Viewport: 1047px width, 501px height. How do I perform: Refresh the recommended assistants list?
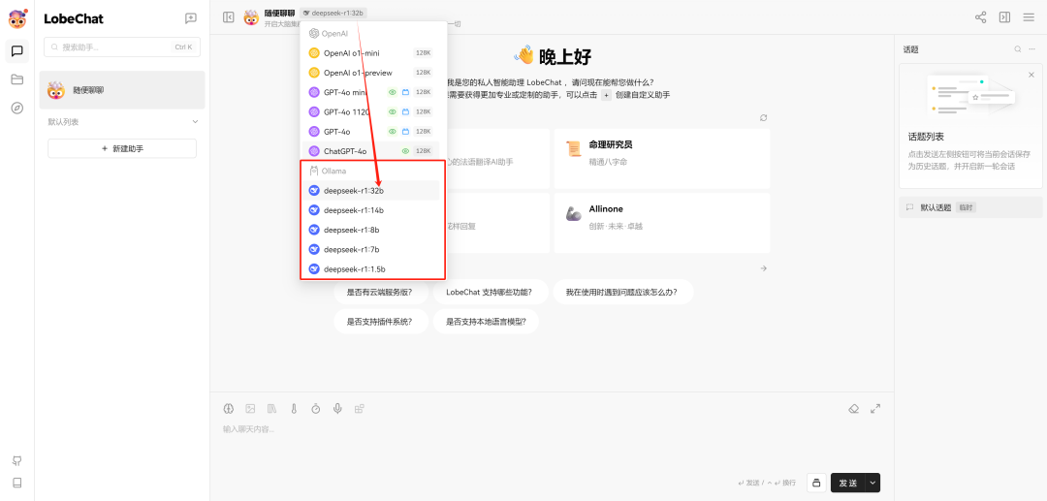[x=763, y=117]
